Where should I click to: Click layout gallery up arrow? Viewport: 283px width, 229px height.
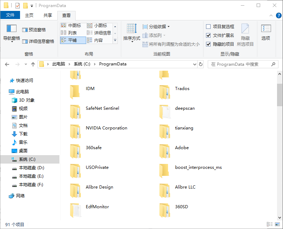tap(115, 26)
